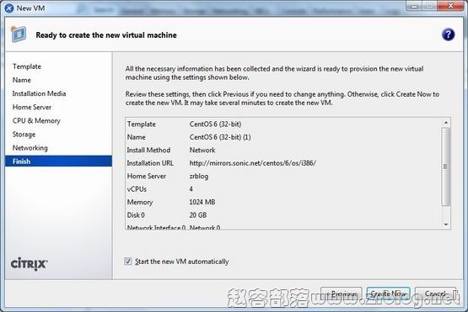This screenshot has width=468, height=312.
Task: Select the Template row value CentOS 6 (32-bit)
Action: [x=215, y=124]
